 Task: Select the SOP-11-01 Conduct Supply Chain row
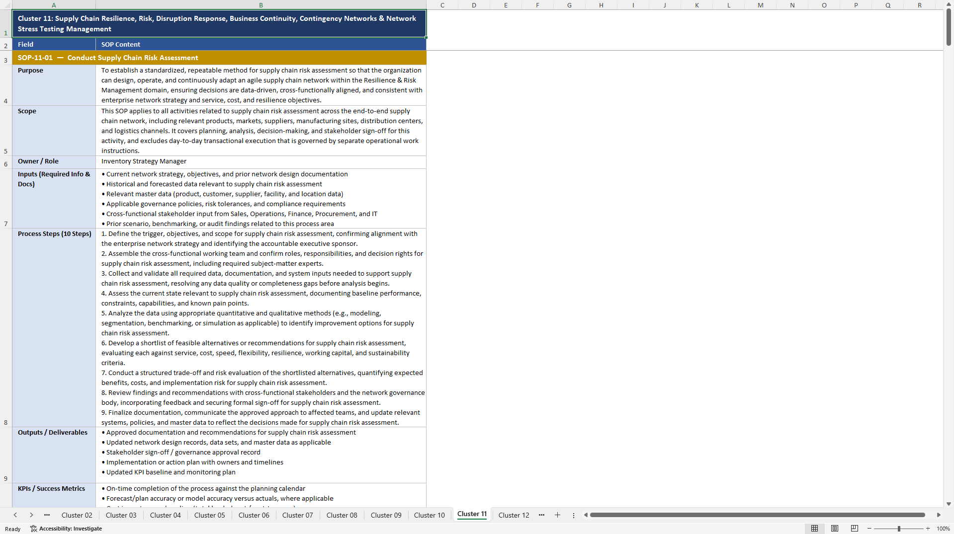point(219,58)
